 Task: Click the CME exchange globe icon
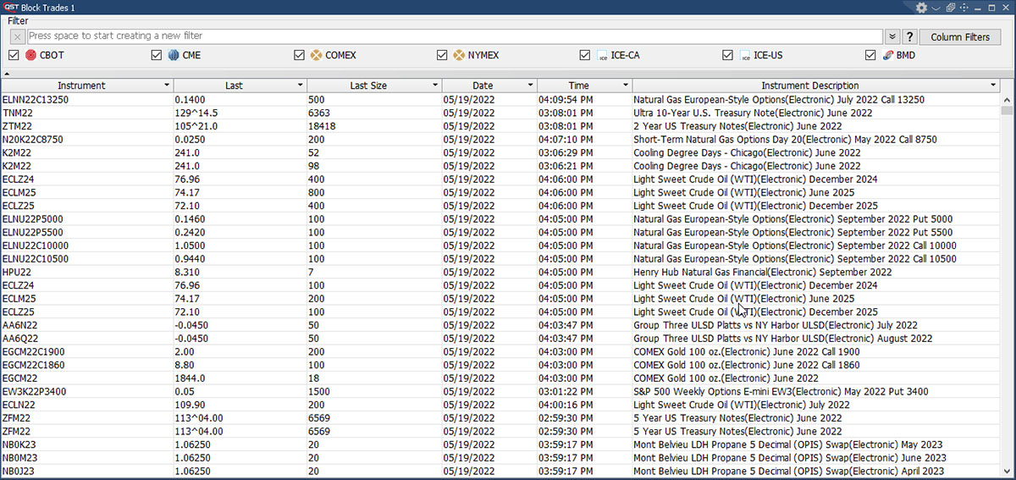(x=173, y=56)
